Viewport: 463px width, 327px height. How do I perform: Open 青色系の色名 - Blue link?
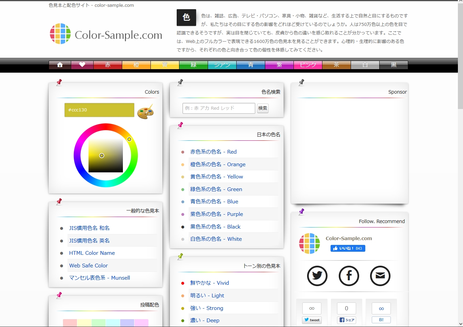(214, 201)
